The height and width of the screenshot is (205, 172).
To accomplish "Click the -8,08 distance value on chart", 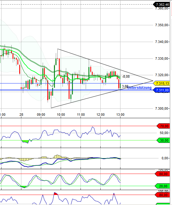I will (126, 76).
